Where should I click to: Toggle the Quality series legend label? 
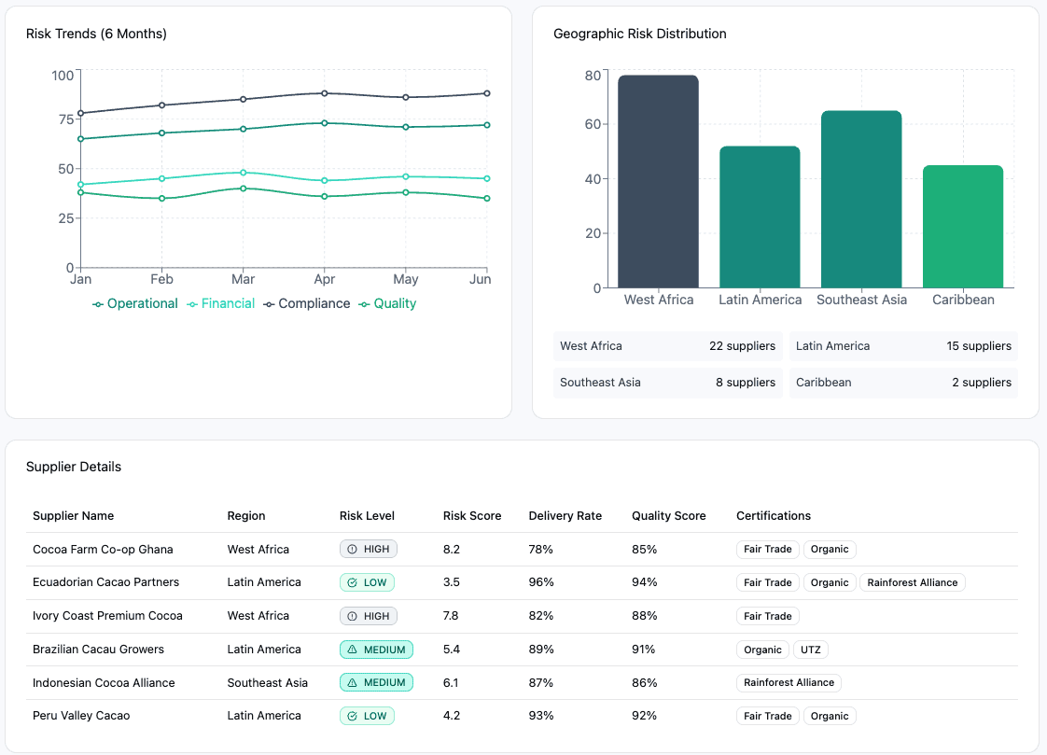(x=395, y=303)
